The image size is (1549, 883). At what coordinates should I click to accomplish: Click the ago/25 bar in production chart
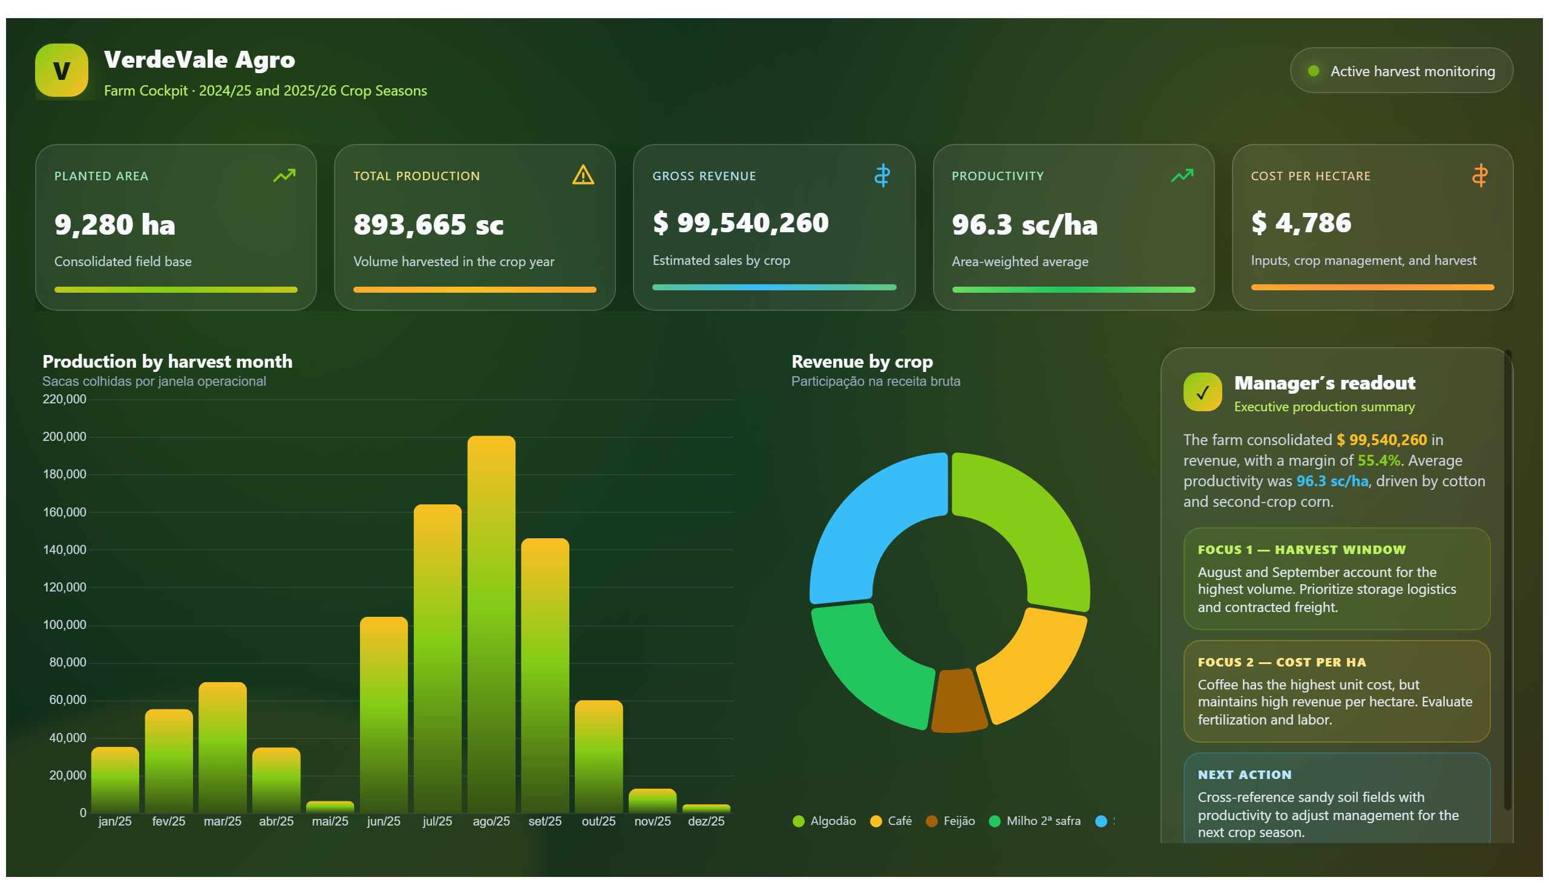(x=491, y=624)
